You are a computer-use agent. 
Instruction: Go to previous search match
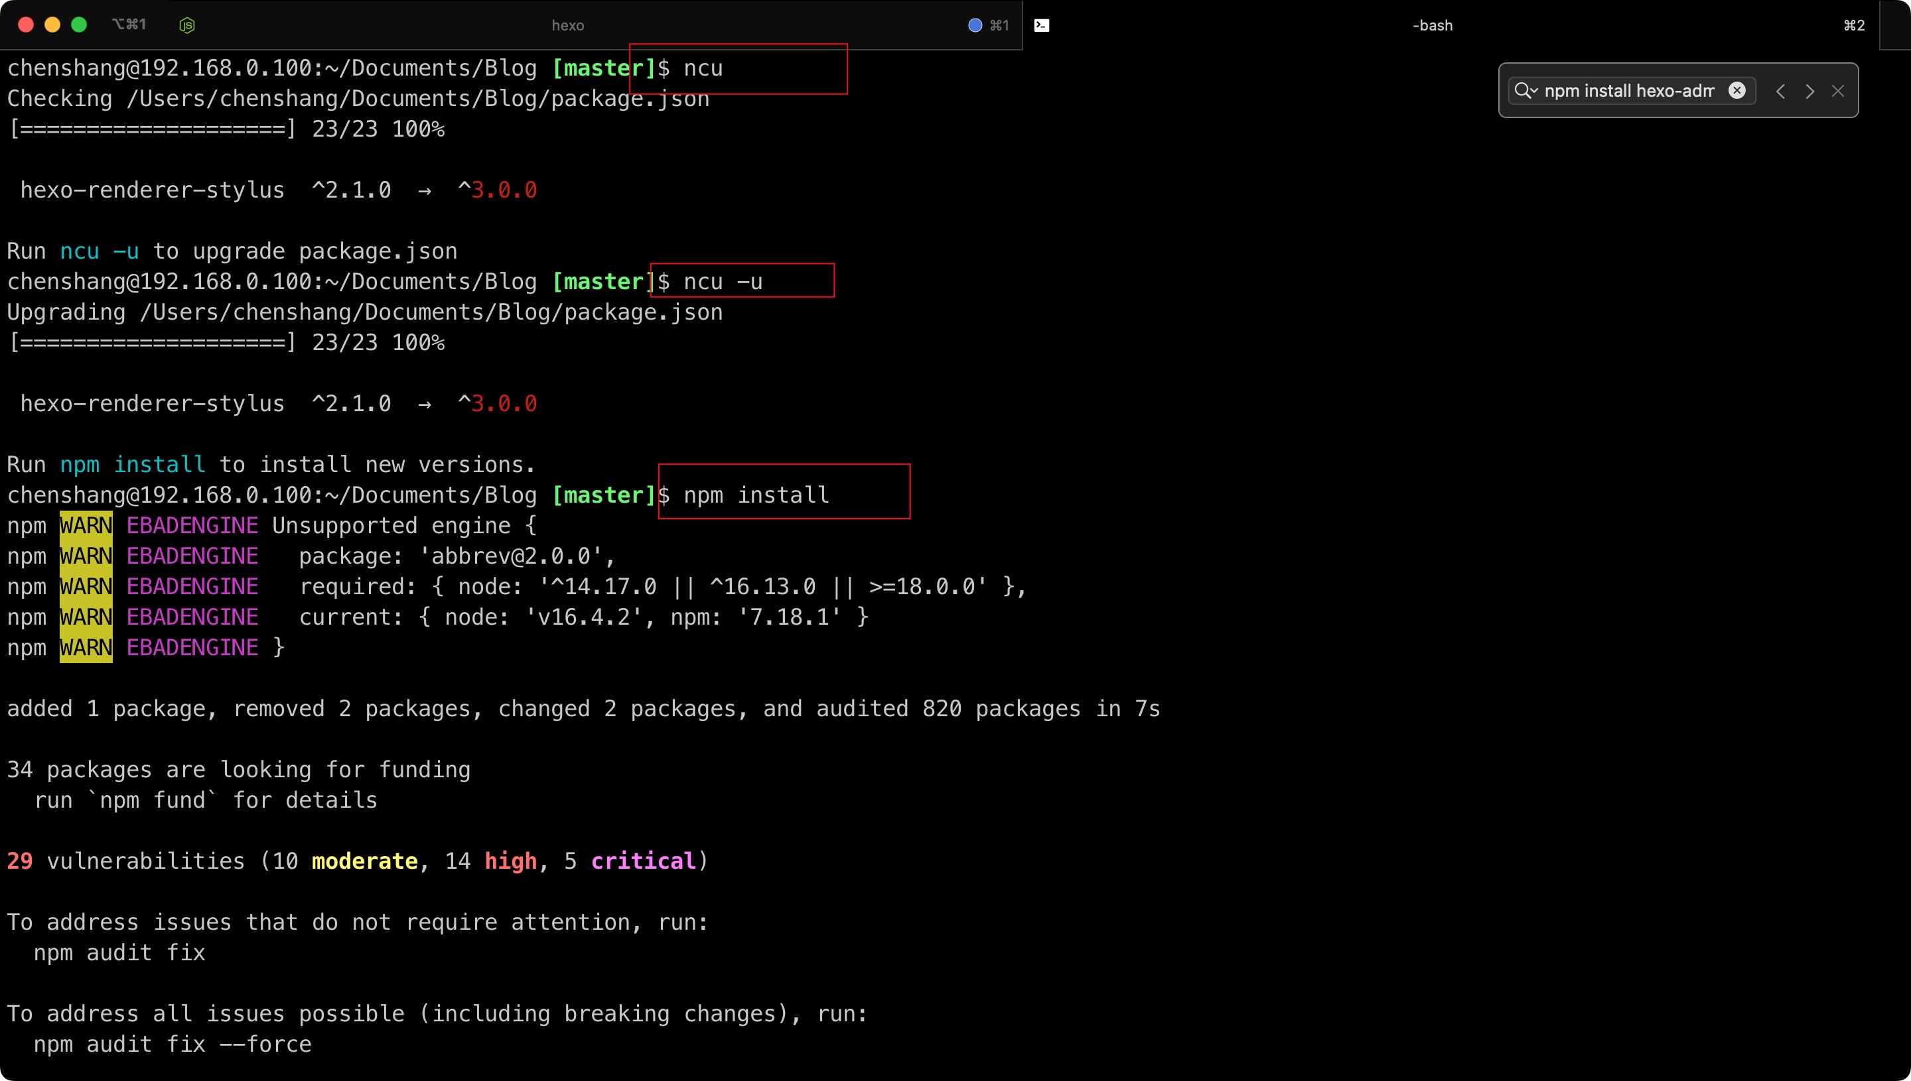pos(1780,92)
